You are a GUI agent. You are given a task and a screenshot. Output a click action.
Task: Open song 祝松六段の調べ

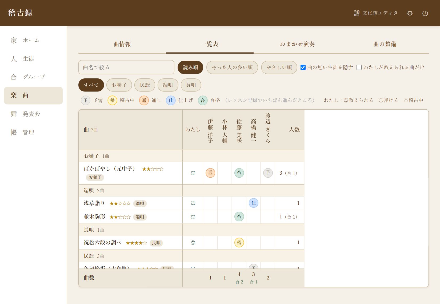pyautogui.click(x=103, y=243)
